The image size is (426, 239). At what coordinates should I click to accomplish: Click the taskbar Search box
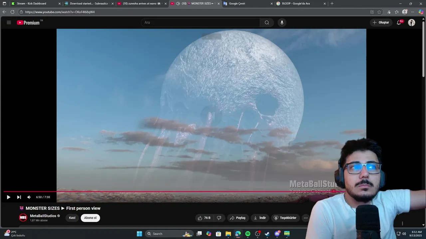click(170, 234)
